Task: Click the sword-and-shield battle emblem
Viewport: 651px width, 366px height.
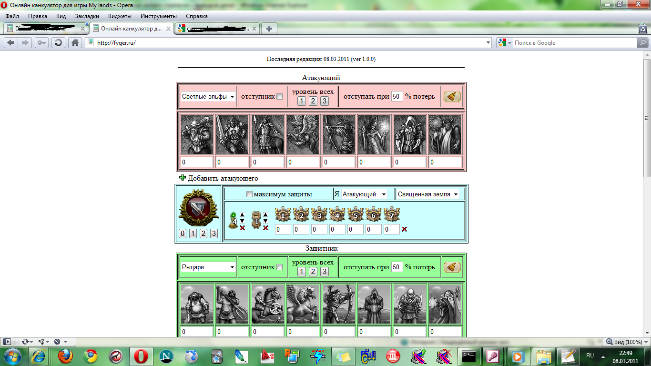Action: pos(198,208)
